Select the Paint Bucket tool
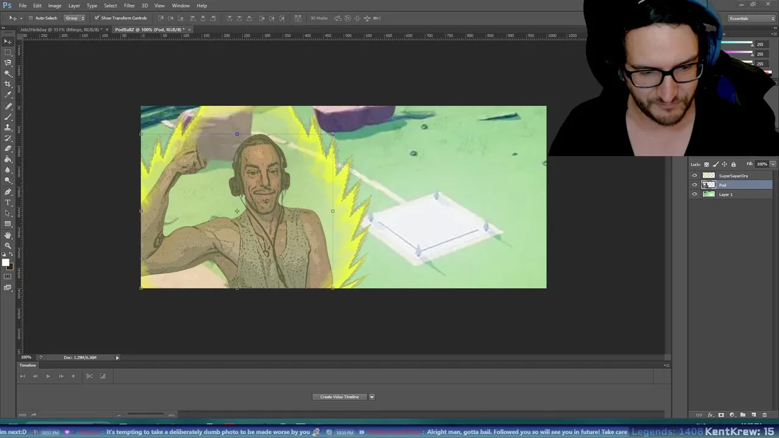Viewport: 779px width, 438px height. coord(8,159)
